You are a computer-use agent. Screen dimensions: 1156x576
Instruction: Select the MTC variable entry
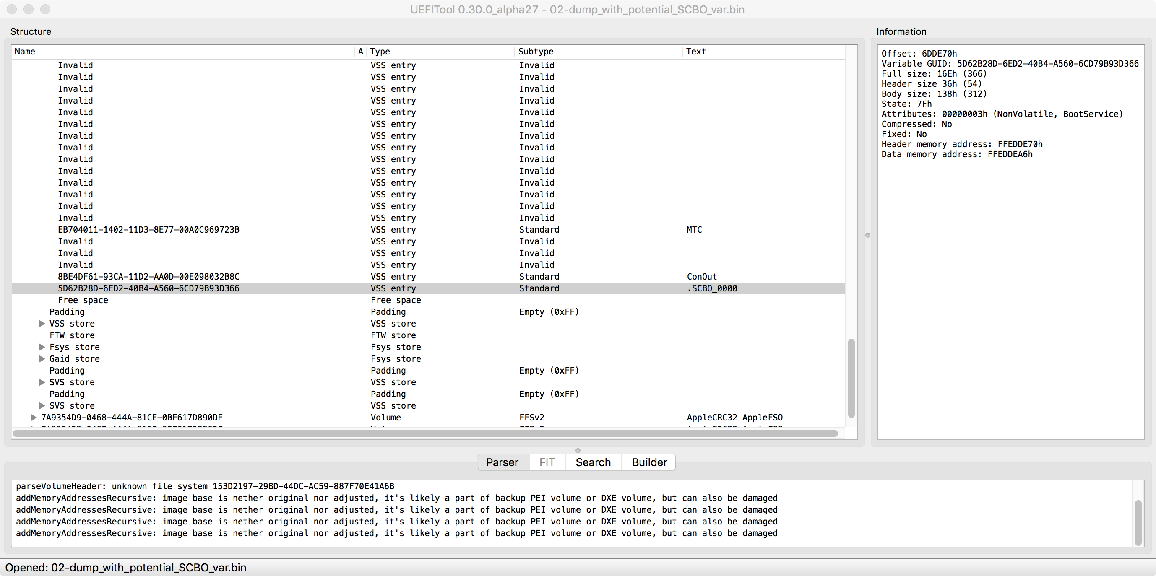click(x=148, y=230)
